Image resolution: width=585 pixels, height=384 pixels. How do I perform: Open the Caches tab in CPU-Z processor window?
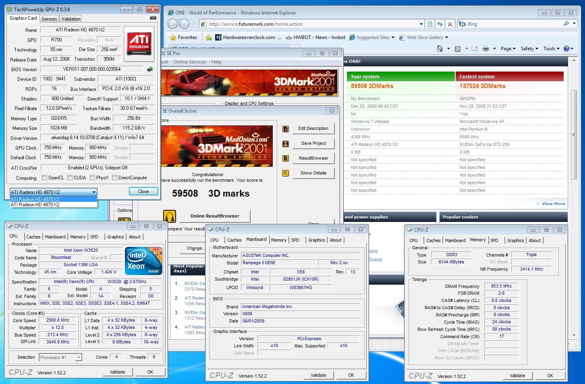tap(33, 237)
